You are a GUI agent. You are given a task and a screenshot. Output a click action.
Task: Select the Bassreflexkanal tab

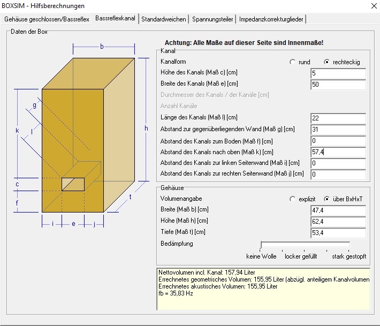click(115, 18)
